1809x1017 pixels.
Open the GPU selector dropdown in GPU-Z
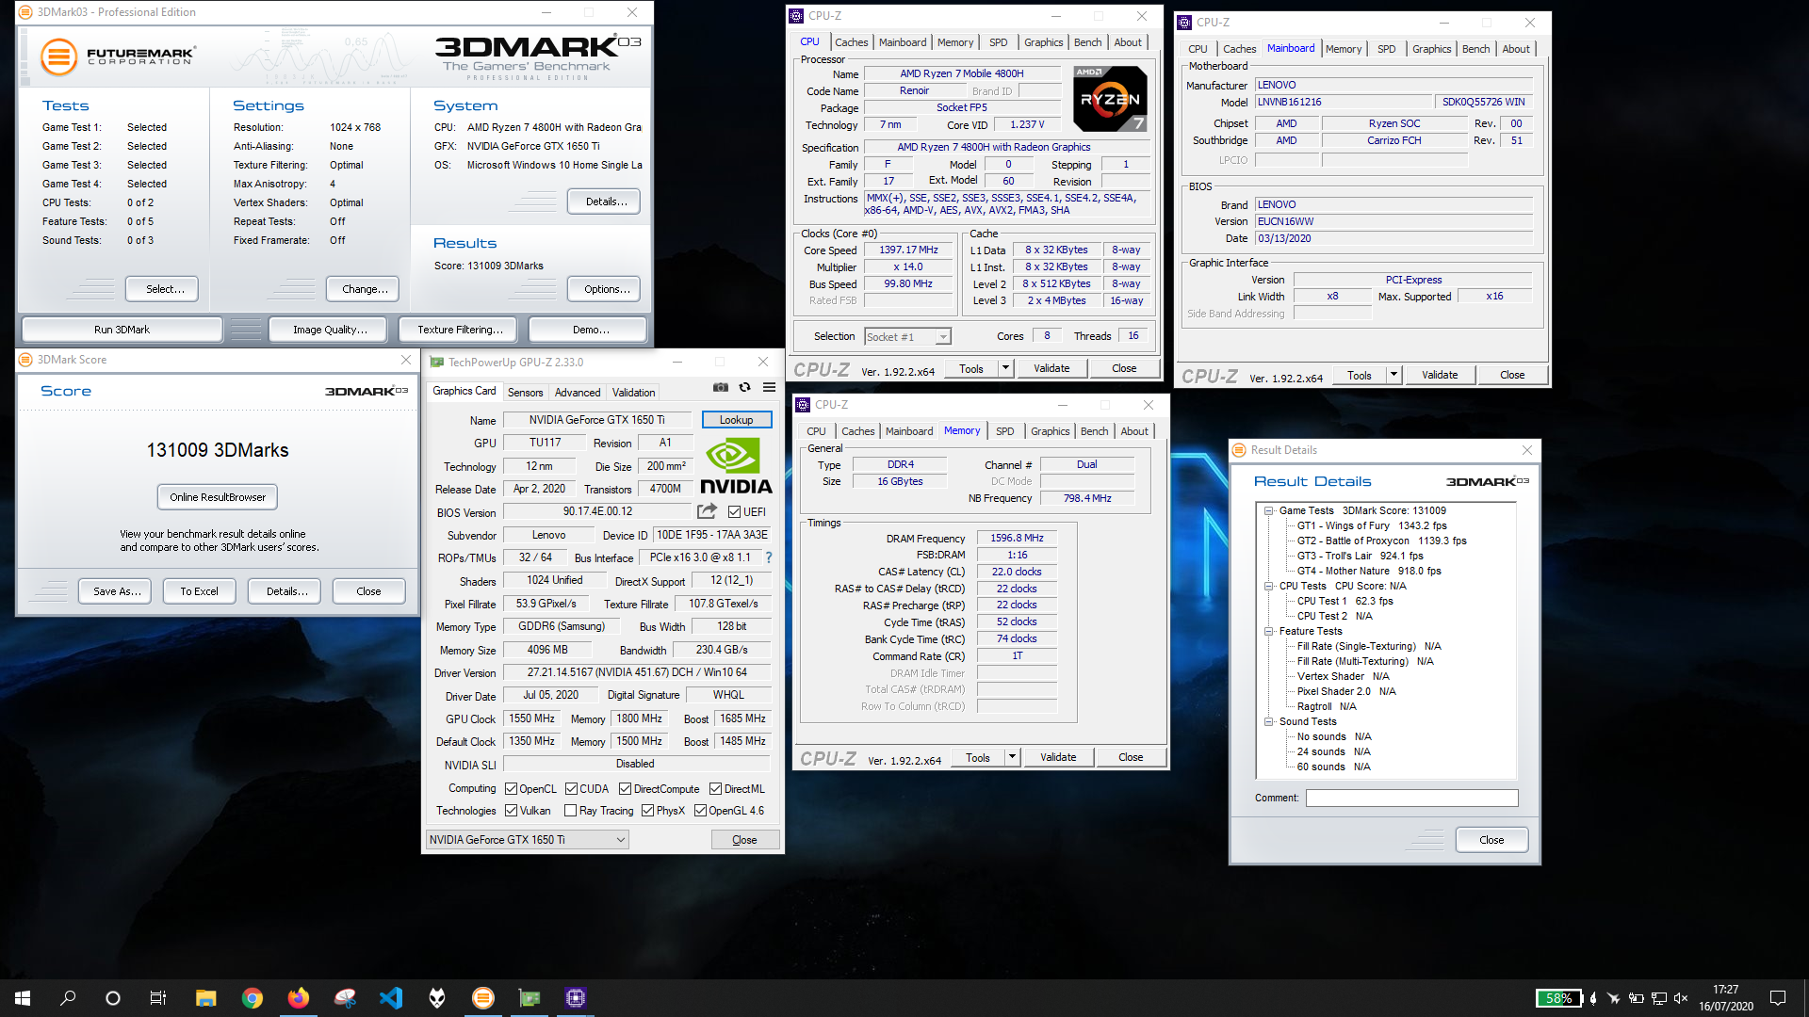point(527,839)
